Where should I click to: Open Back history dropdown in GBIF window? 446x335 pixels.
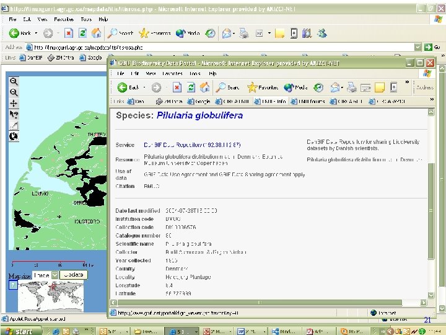144,87
